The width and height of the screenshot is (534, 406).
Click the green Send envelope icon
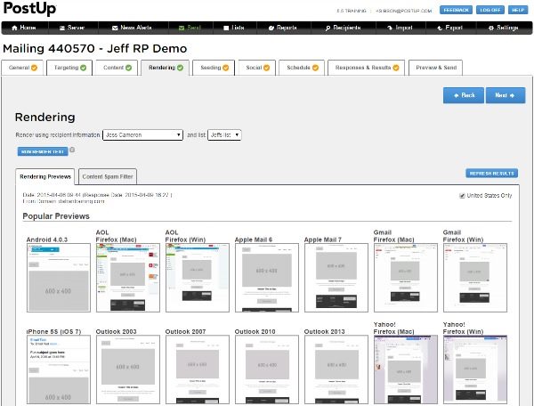pyautogui.click(x=182, y=28)
